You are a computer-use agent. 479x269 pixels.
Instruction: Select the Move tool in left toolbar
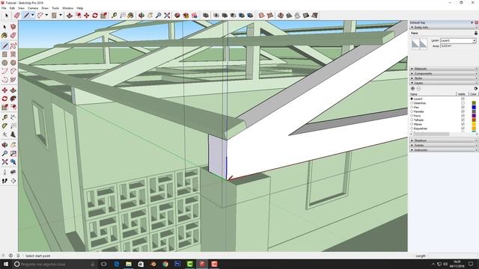[x=4, y=90]
